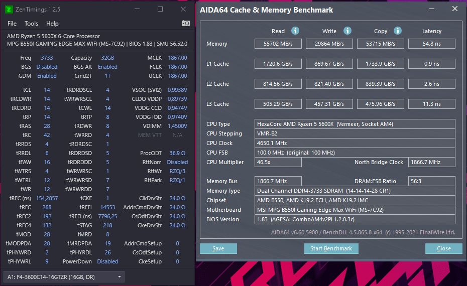The height and width of the screenshot is (286, 467).
Task: Click the L2 Cache Latency 2.6 ns field
Action: coord(431,84)
